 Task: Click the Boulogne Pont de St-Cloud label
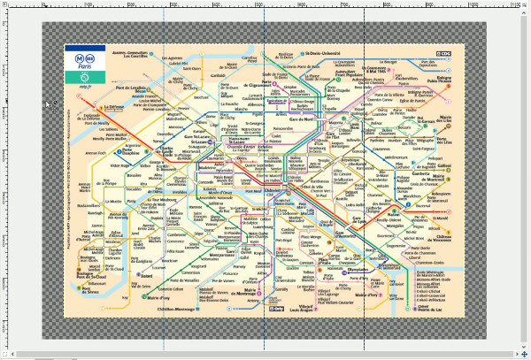click(x=91, y=275)
